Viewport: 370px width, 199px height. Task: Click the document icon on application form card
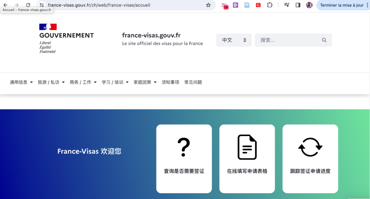247,147
